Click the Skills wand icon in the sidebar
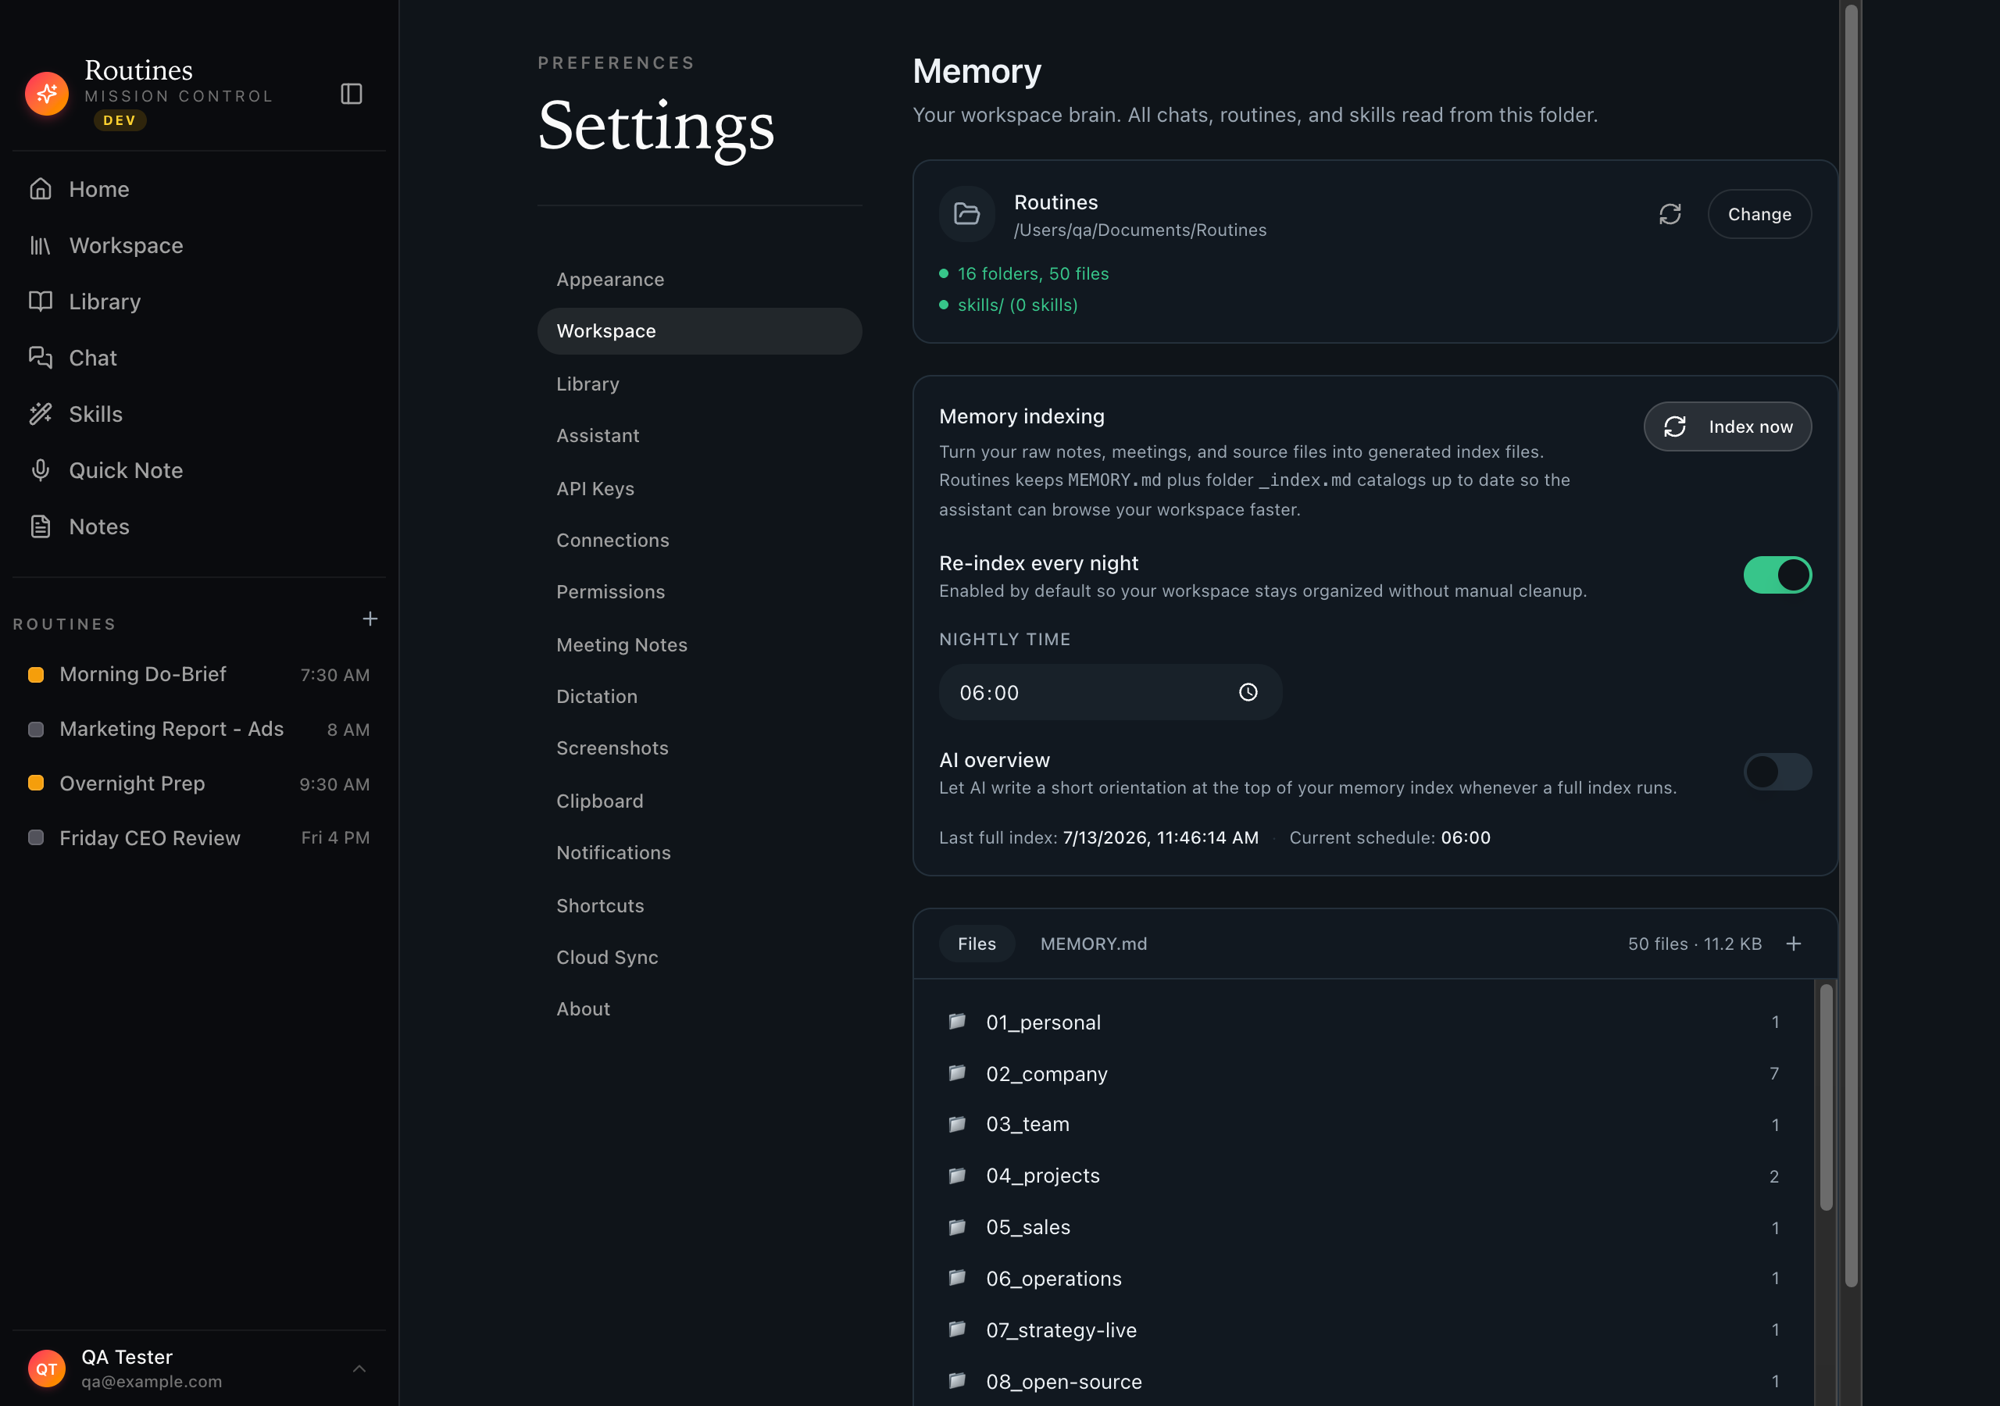2000x1406 pixels. pyautogui.click(x=40, y=414)
